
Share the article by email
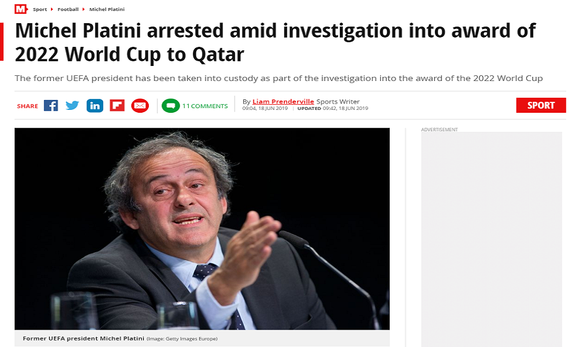pyautogui.click(x=140, y=105)
